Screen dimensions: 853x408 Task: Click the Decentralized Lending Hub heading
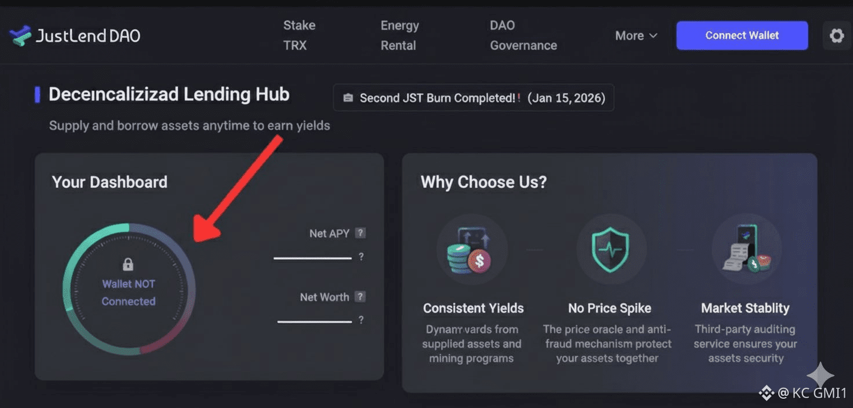(169, 94)
